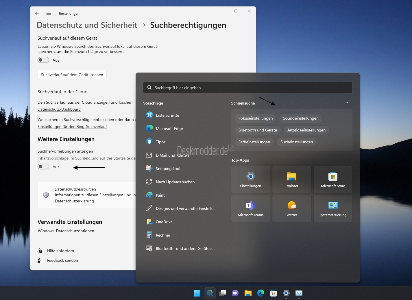412x300 pixels.
Task: Open Wetter tile in Top-Apps
Action: click(292, 208)
